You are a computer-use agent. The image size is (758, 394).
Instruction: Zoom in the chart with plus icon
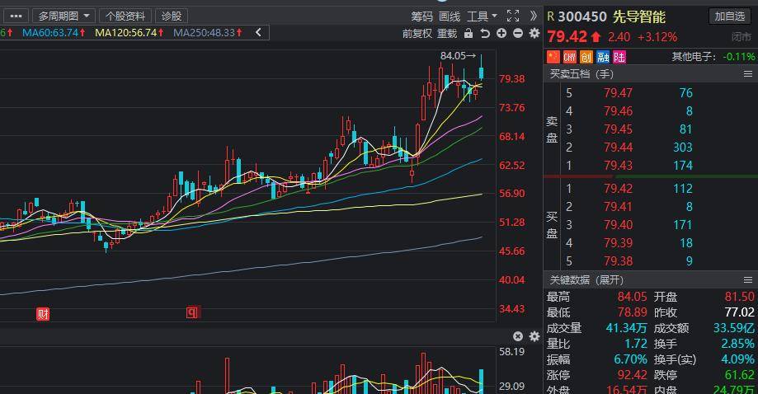point(501,33)
